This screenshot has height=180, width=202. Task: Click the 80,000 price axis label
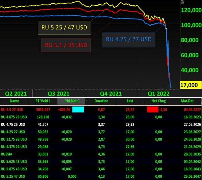click(190, 40)
